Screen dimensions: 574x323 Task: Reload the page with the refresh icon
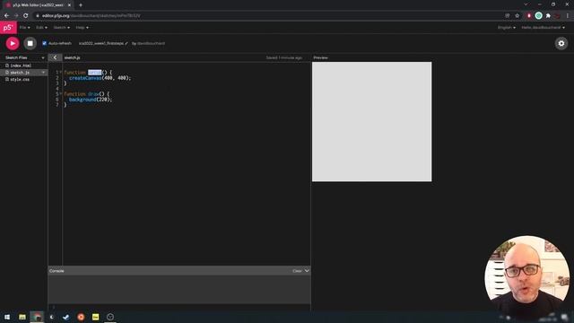pos(26,16)
